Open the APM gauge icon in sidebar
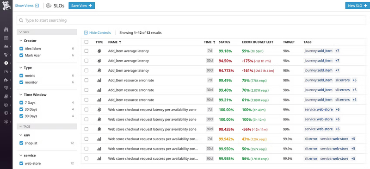 pos(6,71)
